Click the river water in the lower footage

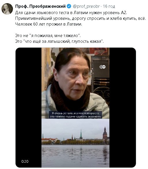tap(75, 156)
